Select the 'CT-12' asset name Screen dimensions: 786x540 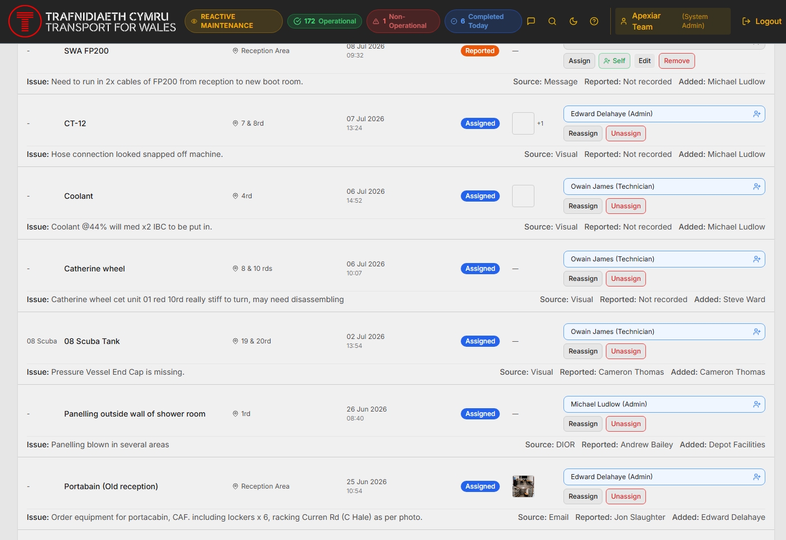[x=75, y=123]
